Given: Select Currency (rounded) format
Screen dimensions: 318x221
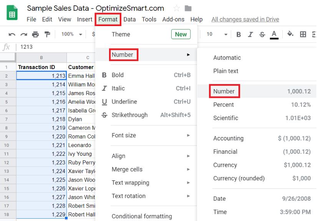Looking at the screenshot, I should coord(257,178).
